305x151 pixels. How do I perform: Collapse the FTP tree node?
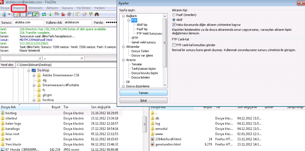(x=128, y=20)
